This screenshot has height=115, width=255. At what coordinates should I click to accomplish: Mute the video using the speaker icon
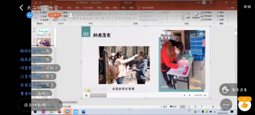tap(205, 95)
